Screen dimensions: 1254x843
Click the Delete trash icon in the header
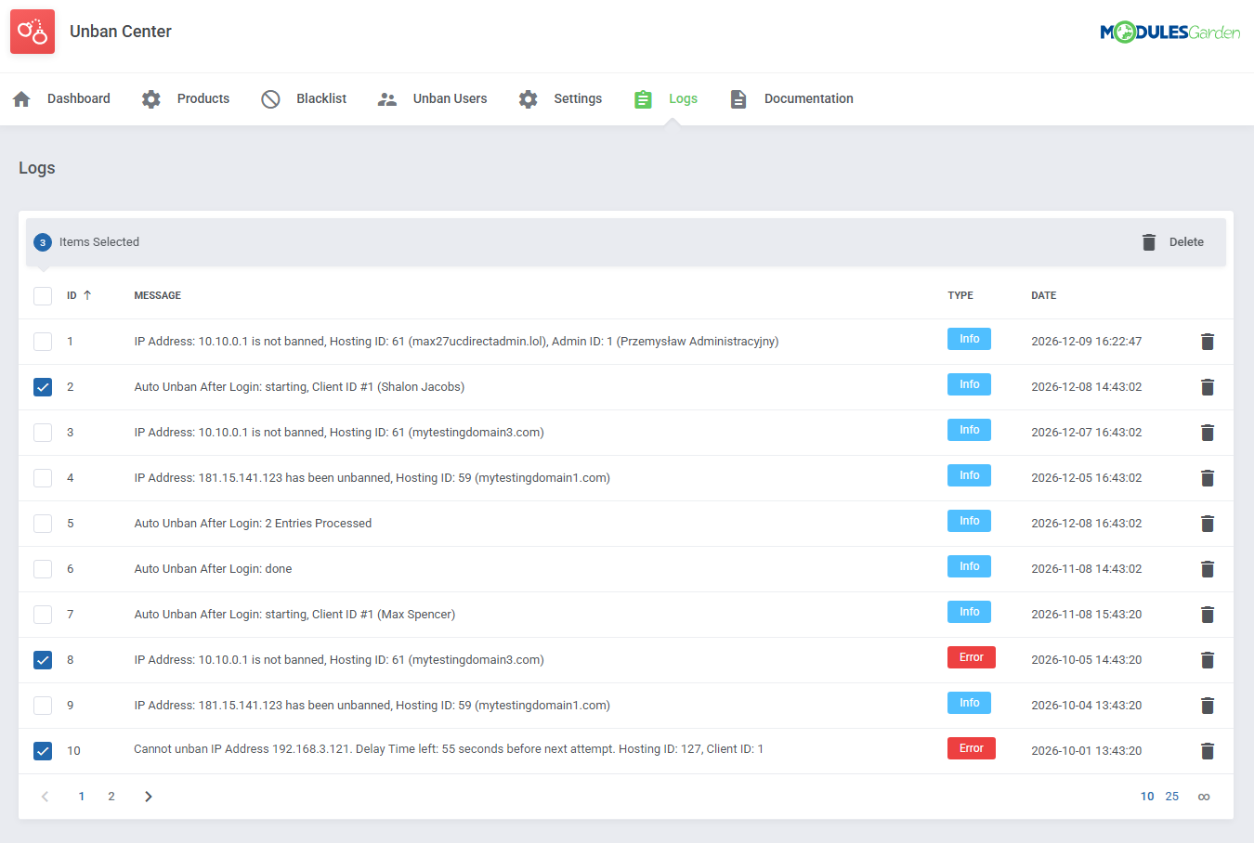click(1149, 241)
